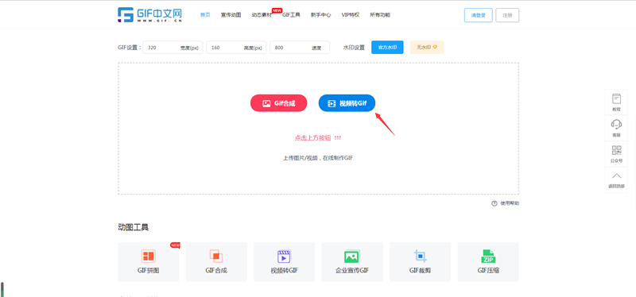636x297 pixels.
Task: Open GIF工具 in the navigation
Action: (291, 15)
